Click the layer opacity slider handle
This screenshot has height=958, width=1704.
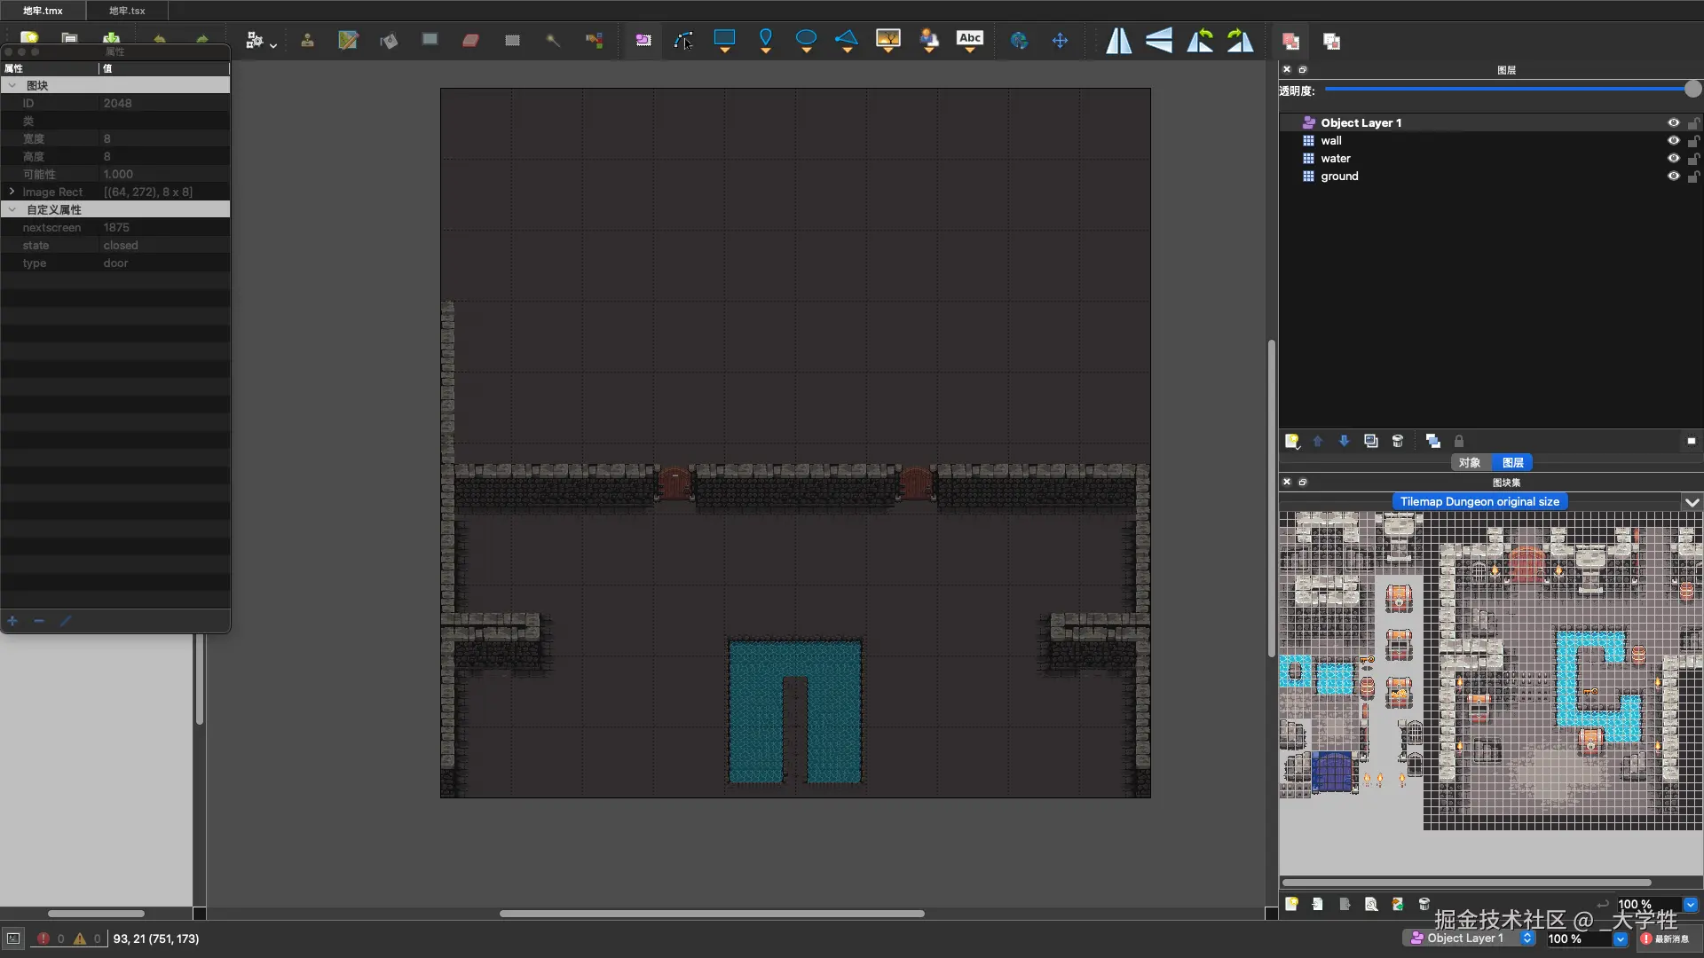pyautogui.click(x=1692, y=90)
